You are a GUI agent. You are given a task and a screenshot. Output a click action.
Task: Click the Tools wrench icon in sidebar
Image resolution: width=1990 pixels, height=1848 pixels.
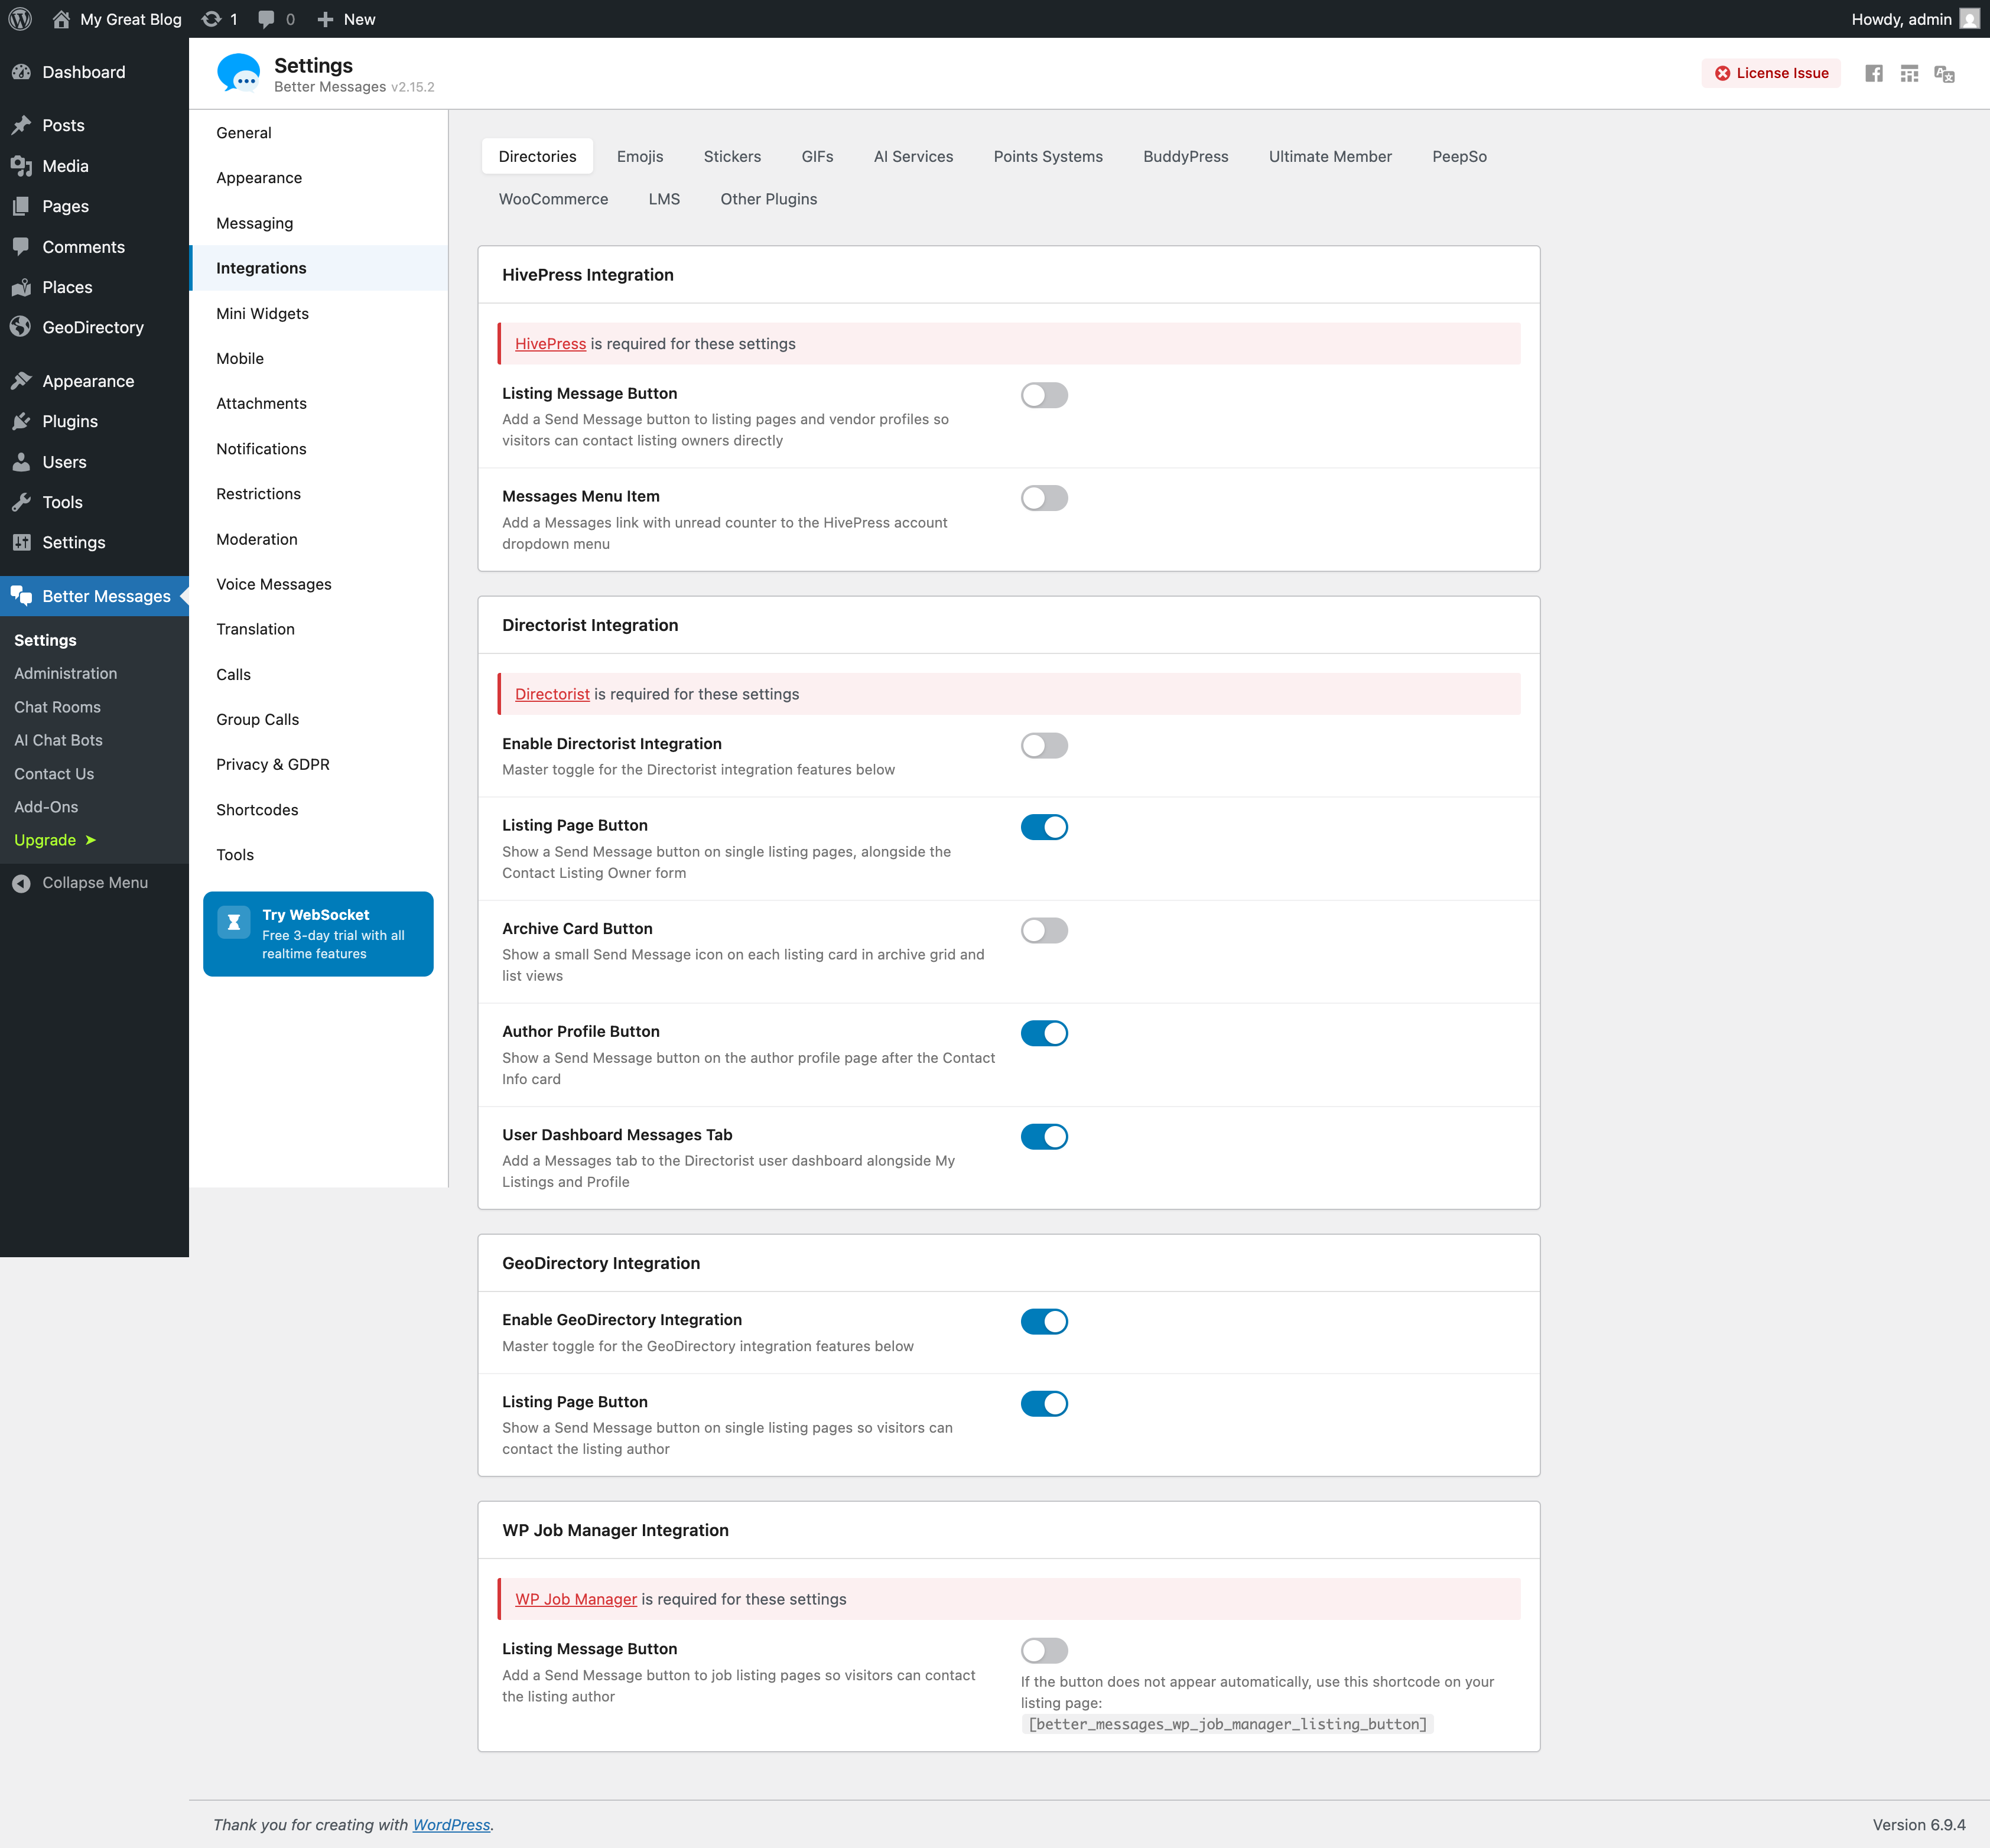click(21, 502)
